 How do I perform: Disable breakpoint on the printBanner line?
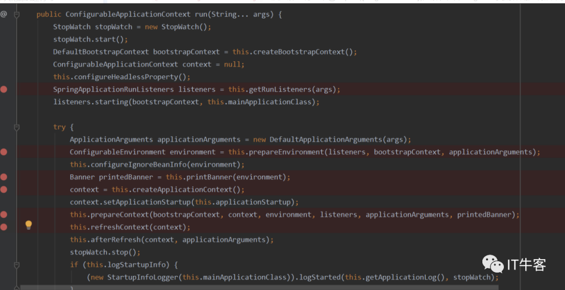point(4,177)
